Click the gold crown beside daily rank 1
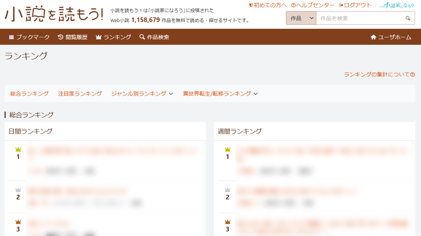Viewport: 421px width, 236px height. click(17, 150)
